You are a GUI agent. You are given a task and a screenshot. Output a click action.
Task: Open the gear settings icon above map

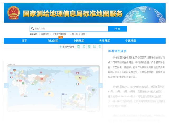[x=100, y=47]
